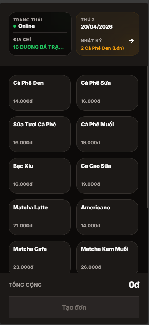This screenshot has width=149, height=325.
Task: Pick the Bạc Xỉu drink card
Action: point(40,175)
